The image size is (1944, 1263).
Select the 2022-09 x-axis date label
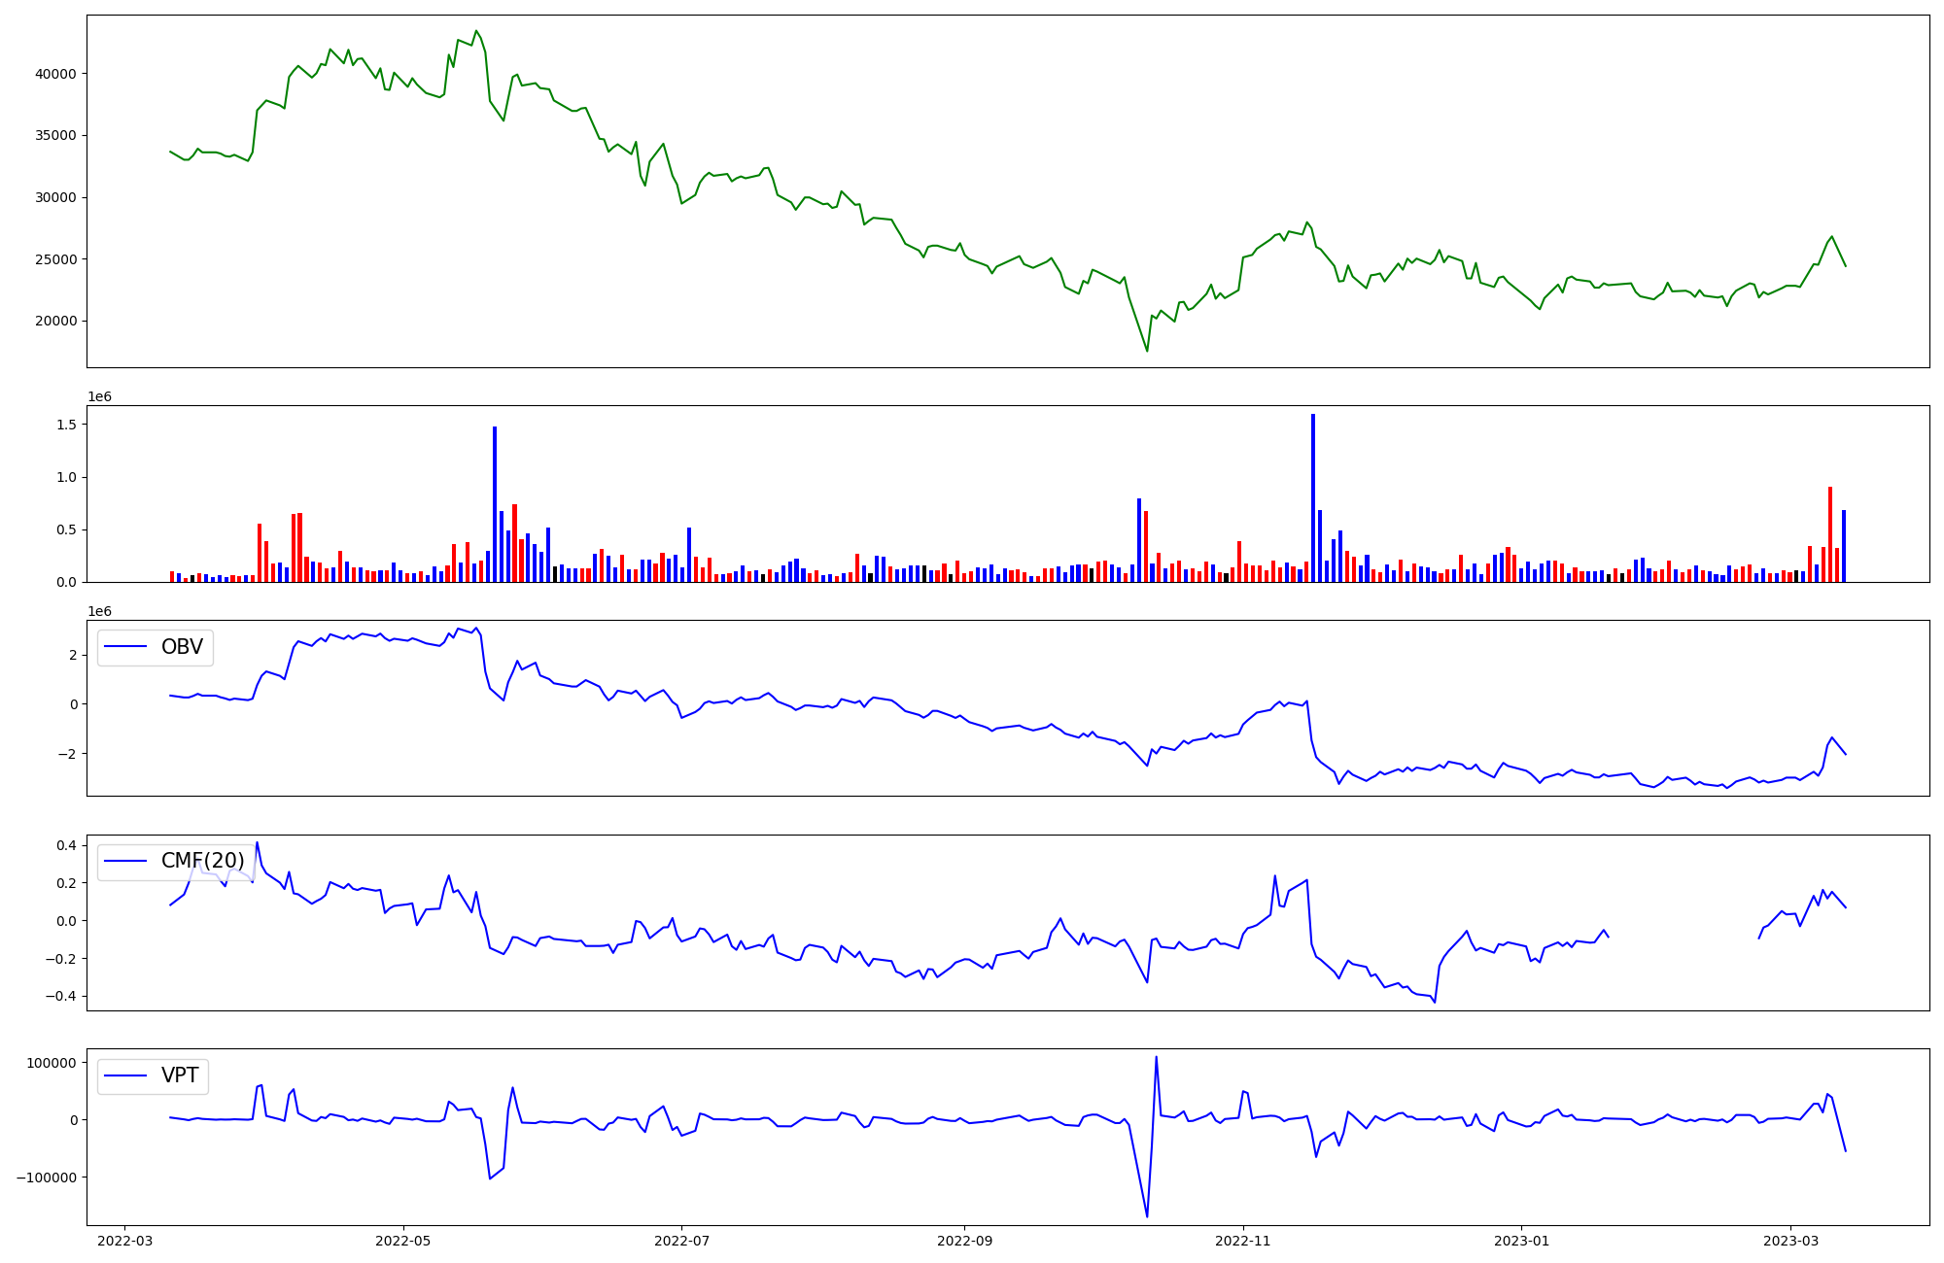[x=964, y=1241]
